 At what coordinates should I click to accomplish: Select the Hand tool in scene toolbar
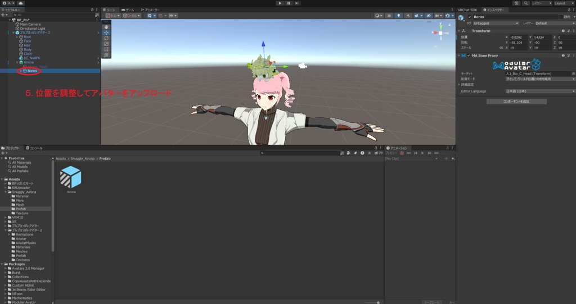click(x=106, y=27)
